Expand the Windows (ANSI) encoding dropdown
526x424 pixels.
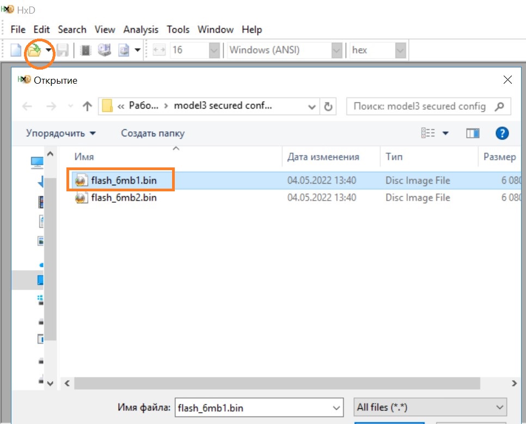point(337,51)
